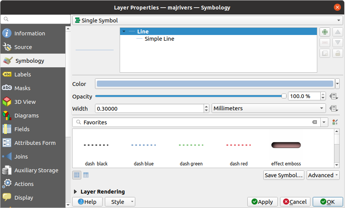This screenshot has height=208, width=345.
Task: Expand the Layer Rendering section
Action: pyautogui.click(x=76, y=192)
